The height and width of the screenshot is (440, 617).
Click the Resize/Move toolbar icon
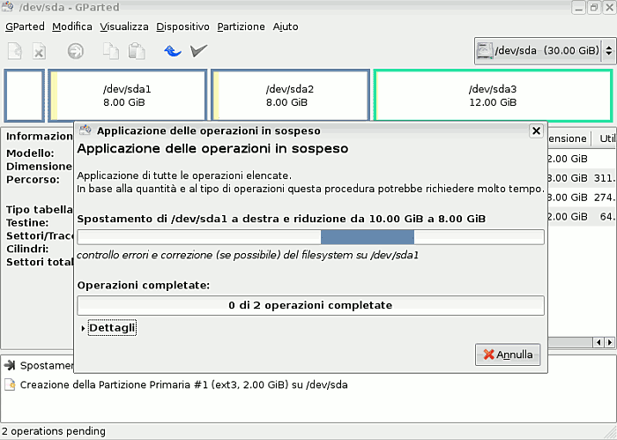coord(76,51)
